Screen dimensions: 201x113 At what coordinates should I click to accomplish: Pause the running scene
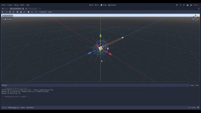pyautogui.click(x=180, y=5)
